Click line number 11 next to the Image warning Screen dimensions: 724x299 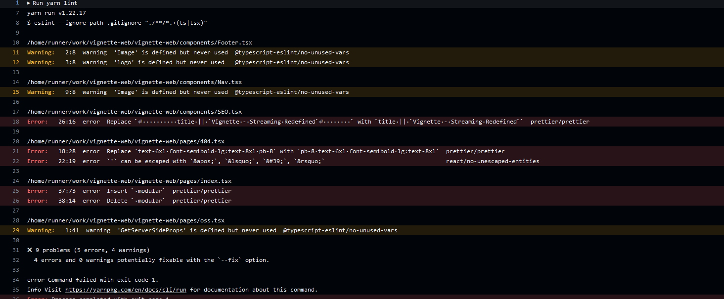pyautogui.click(x=15, y=52)
